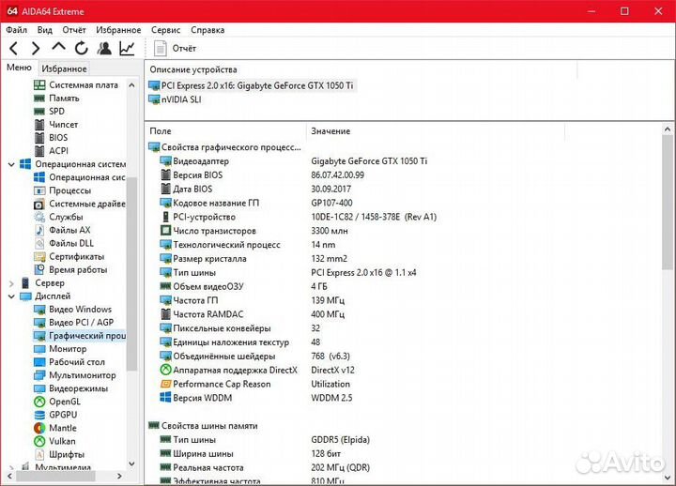
Task: Select the Performance Cap Reason row
Action: (254, 384)
